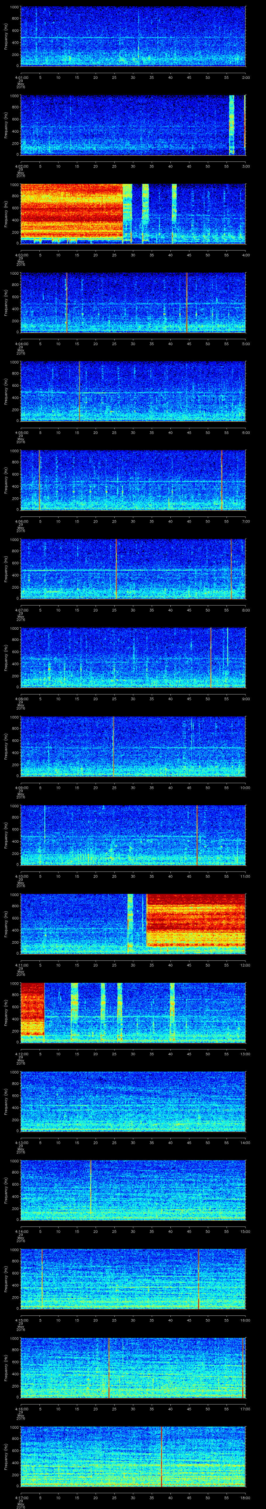This screenshot has height=1509, width=266.
Task: Open the spectrogram panel beginning at 4:07:00
Action: pyautogui.click(x=133, y=568)
